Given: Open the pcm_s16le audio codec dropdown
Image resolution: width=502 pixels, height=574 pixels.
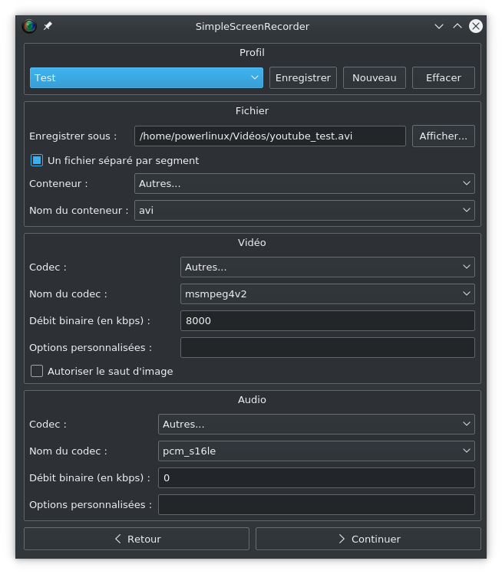Looking at the screenshot, I should (x=316, y=451).
